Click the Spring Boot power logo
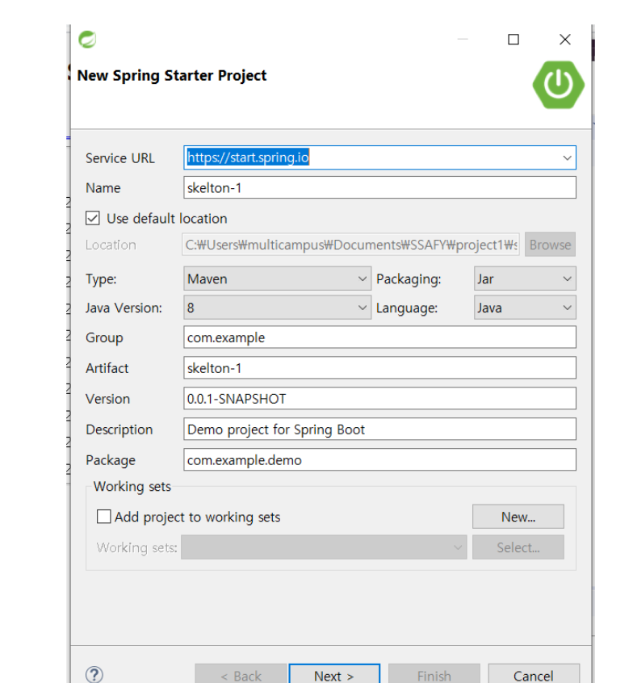 pos(559,85)
